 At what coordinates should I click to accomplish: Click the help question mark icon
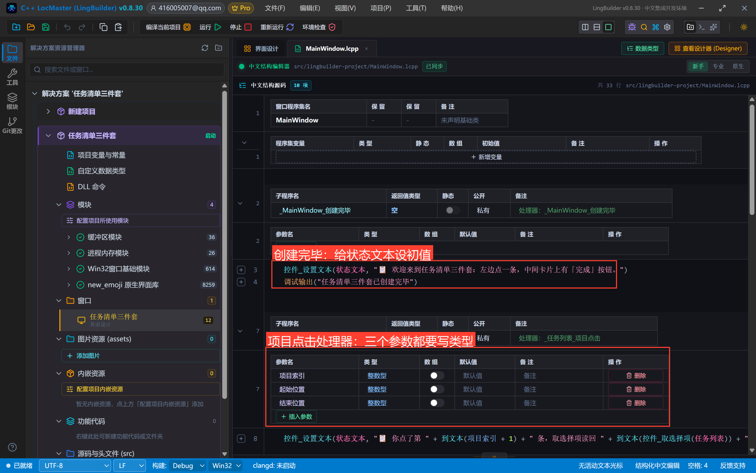(12, 447)
